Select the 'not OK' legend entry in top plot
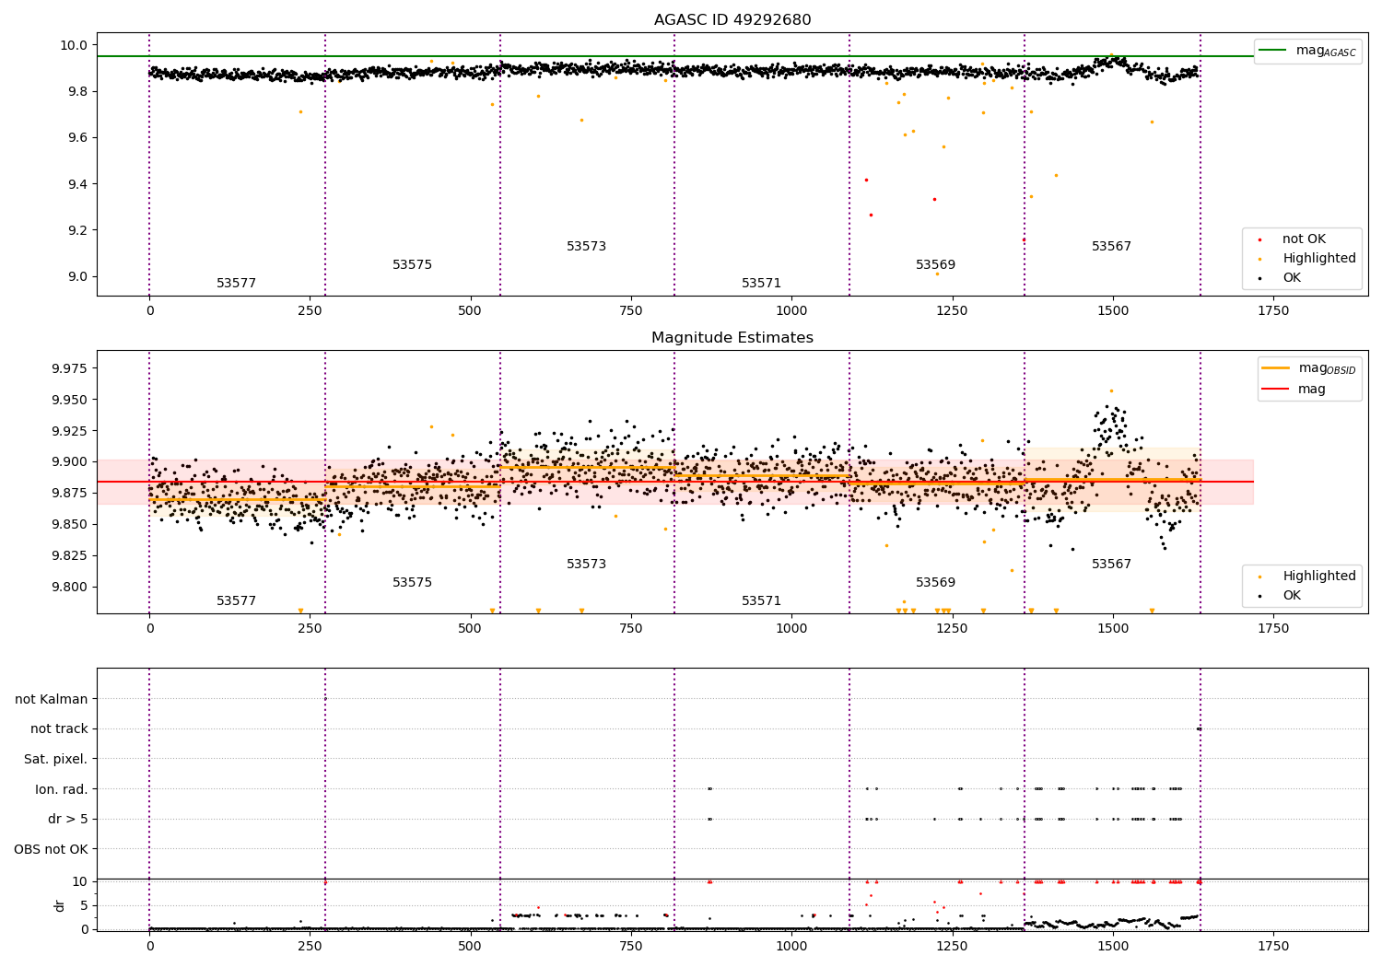 coord(1304,239)
